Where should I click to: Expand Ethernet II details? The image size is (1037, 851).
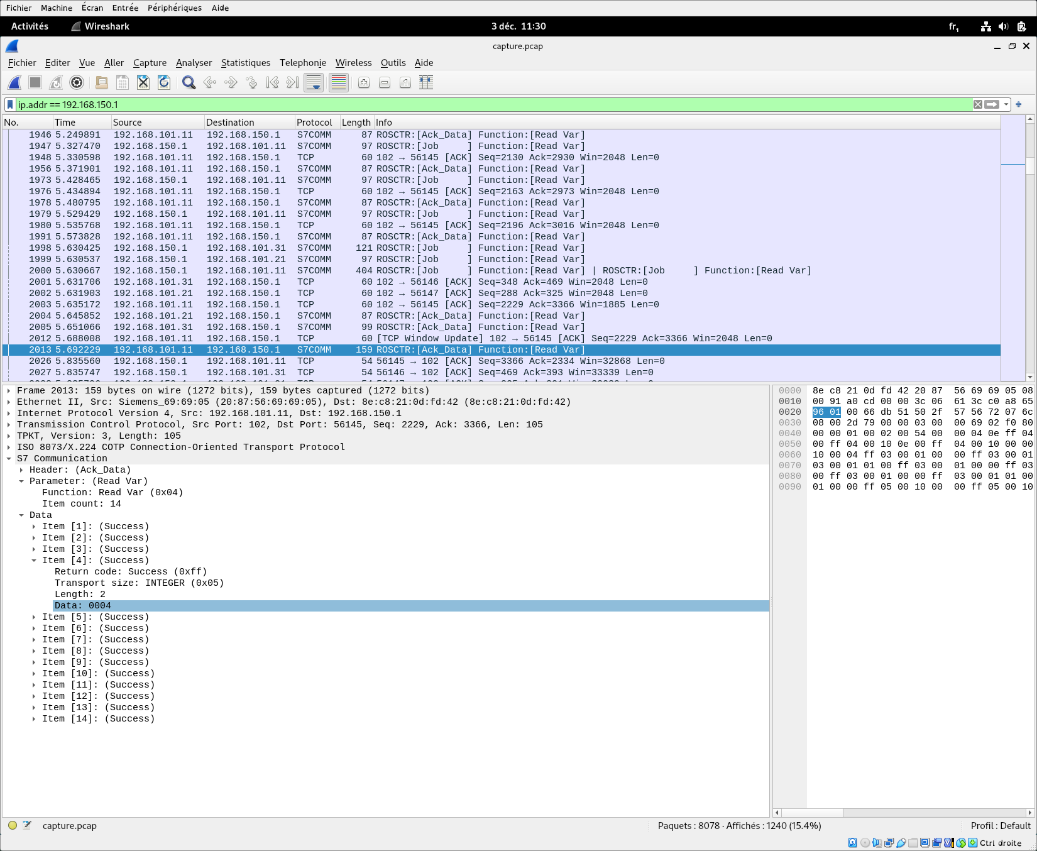9,402
